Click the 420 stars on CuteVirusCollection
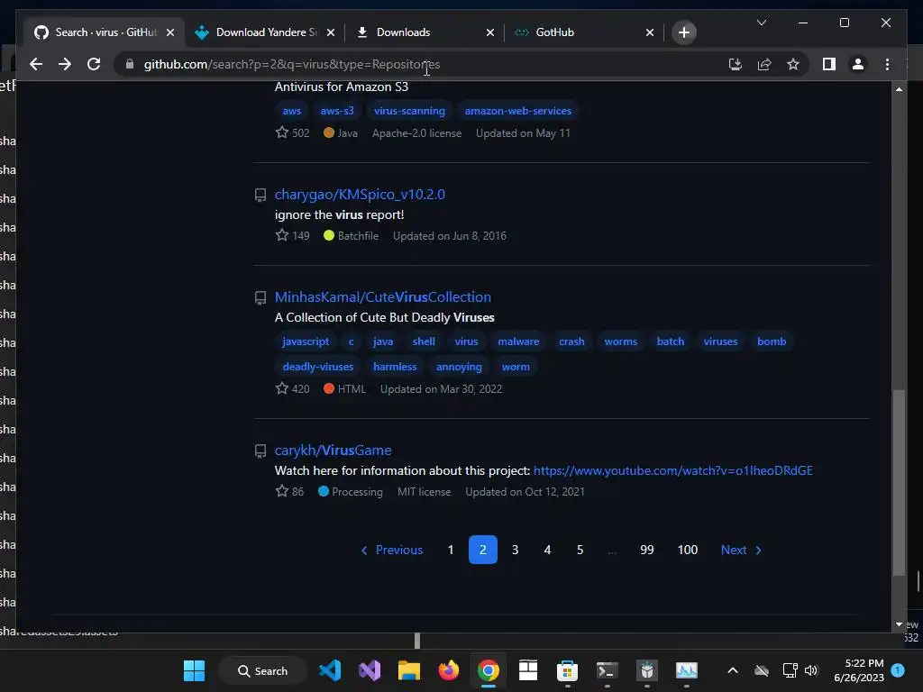This screenshot has width=923, height=692. point(293,389)
